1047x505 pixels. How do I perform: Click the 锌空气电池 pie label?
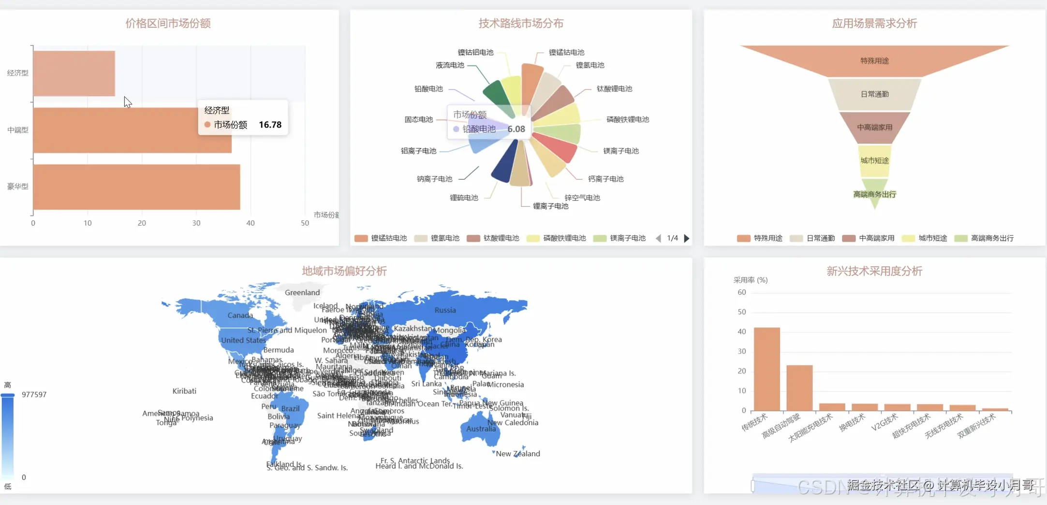tap(582, 198)
